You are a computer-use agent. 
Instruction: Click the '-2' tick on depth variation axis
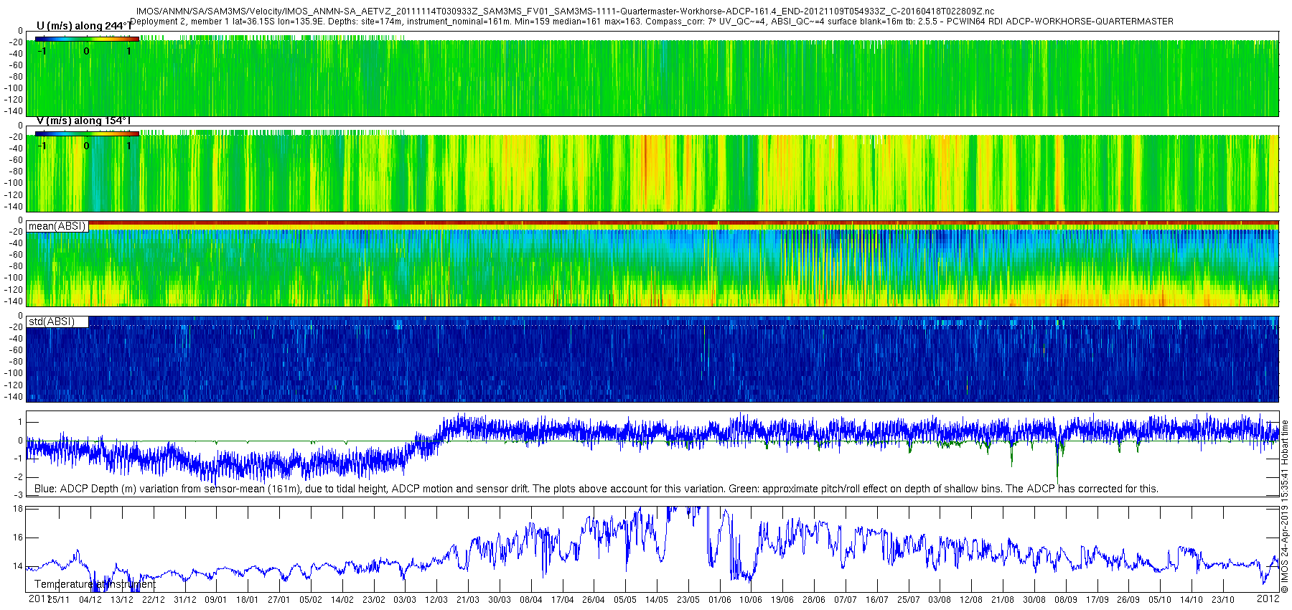[19, 477]
